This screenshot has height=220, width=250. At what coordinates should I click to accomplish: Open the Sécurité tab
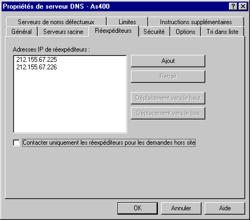click(154, 32)
